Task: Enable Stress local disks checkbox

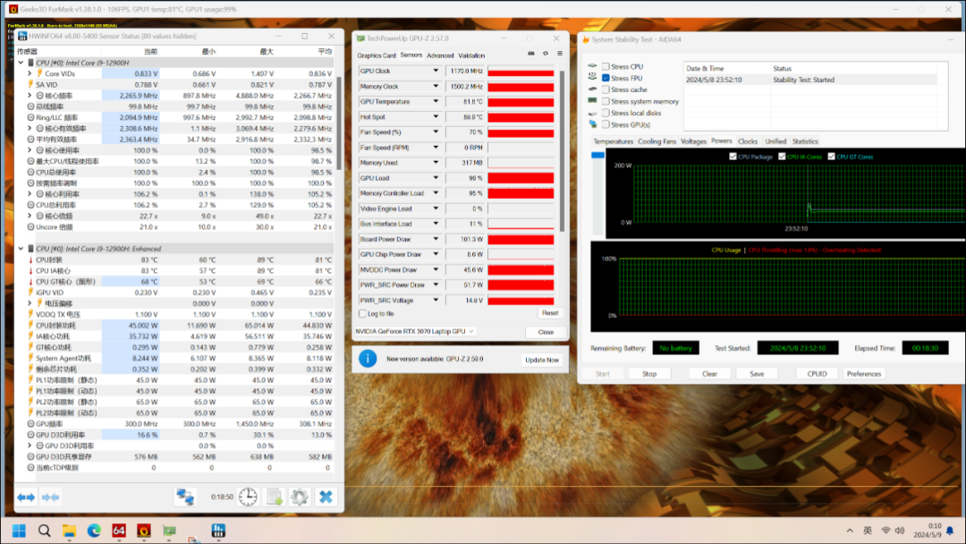Action: 606,113
